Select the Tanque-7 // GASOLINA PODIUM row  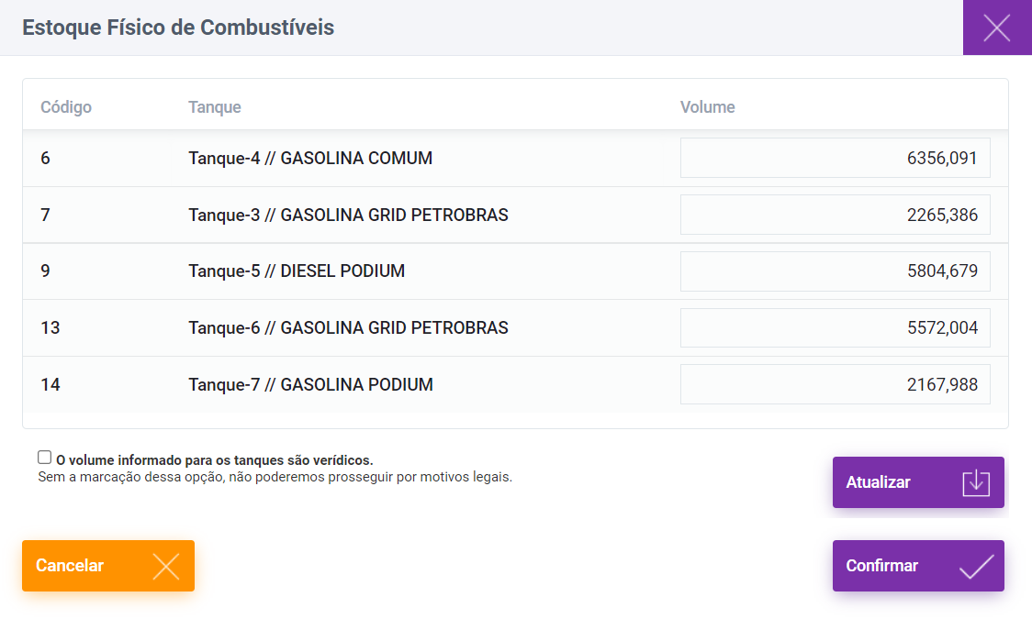coord(515,384)
